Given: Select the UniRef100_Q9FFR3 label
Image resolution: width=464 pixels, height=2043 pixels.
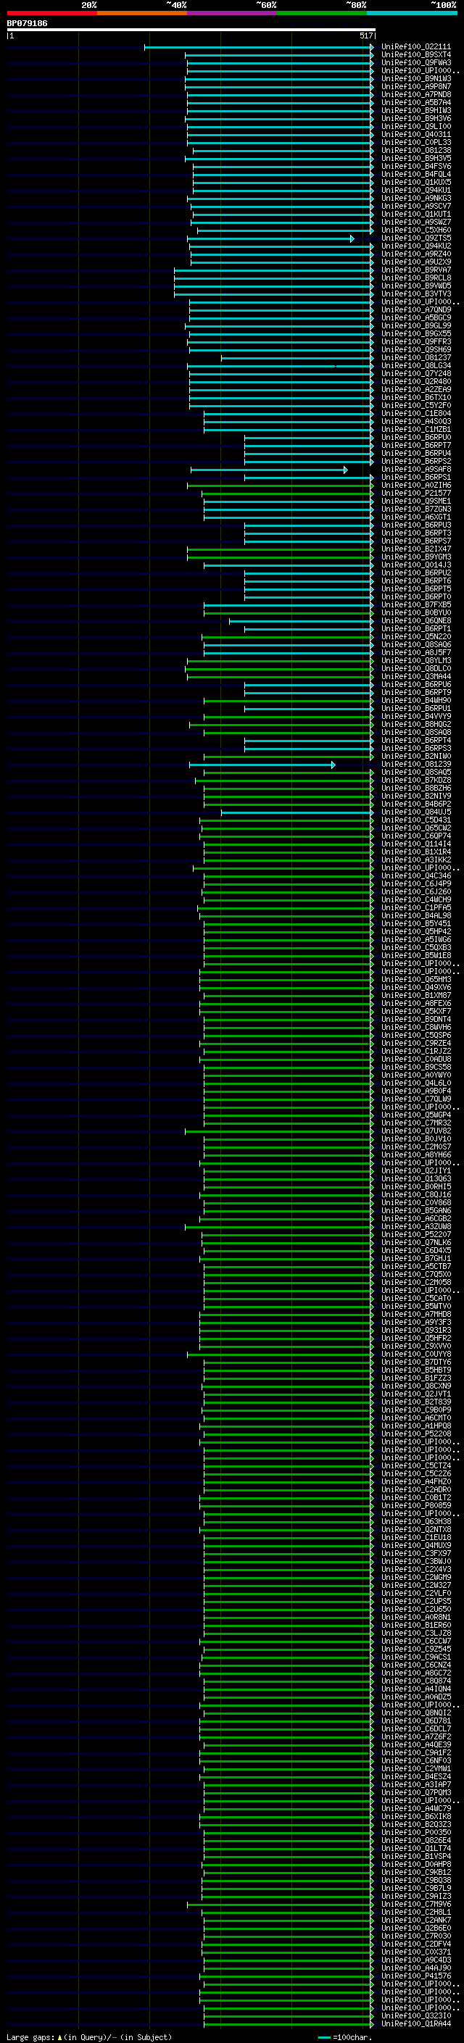Looking at the screenshot, I should click(415, 342).
